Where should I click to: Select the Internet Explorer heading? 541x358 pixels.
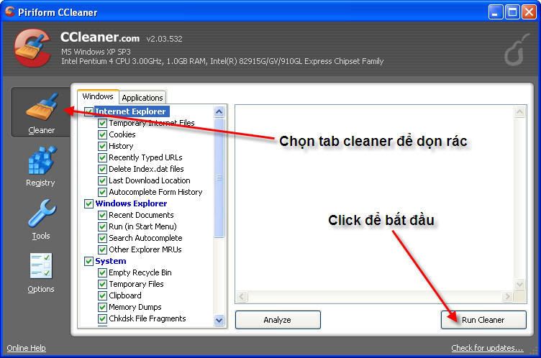pos(131,111)
